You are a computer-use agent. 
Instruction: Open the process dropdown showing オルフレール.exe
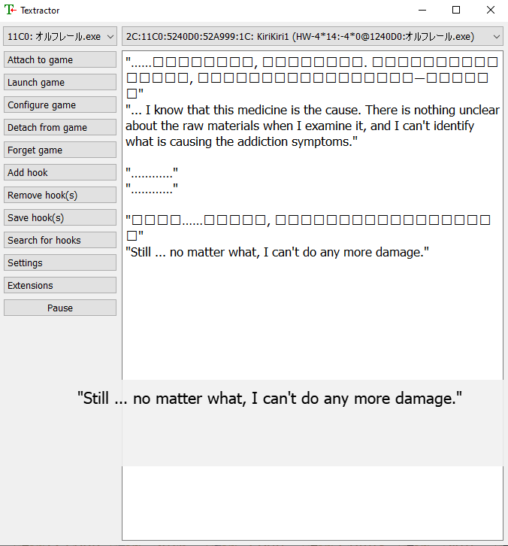[x=60, y=36]
